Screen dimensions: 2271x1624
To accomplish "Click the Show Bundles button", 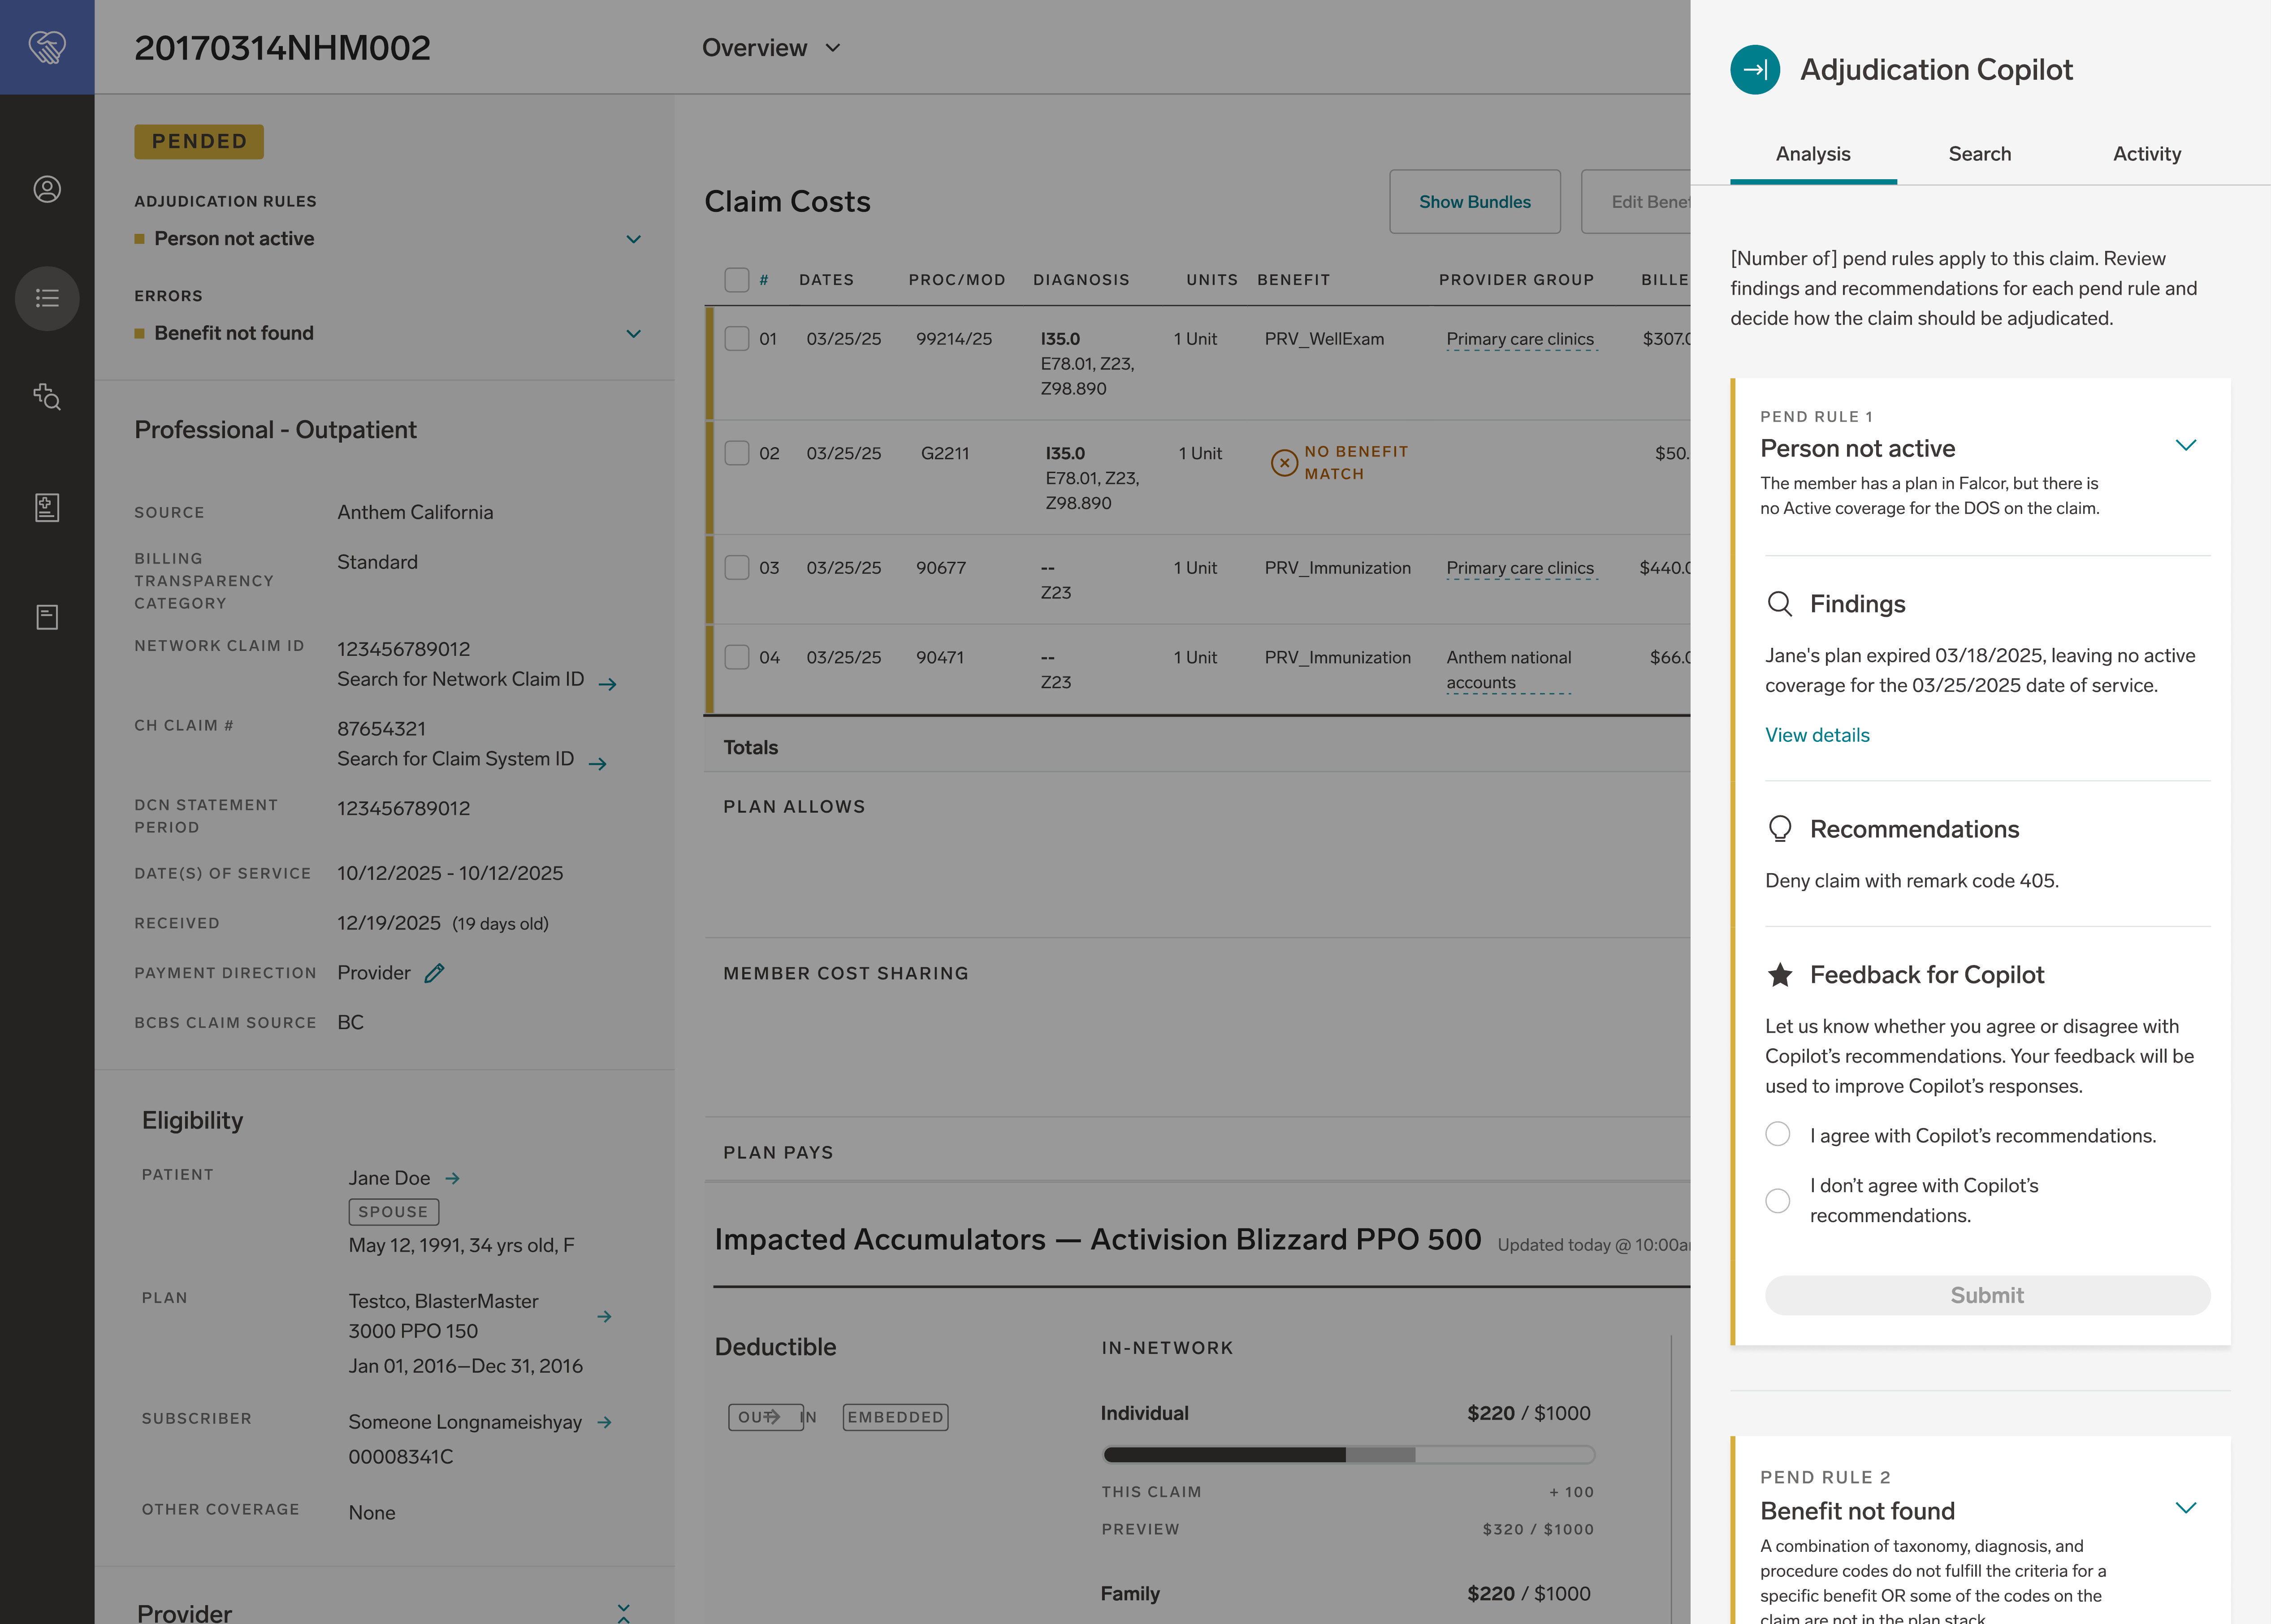I will [x=1475, y=202].
